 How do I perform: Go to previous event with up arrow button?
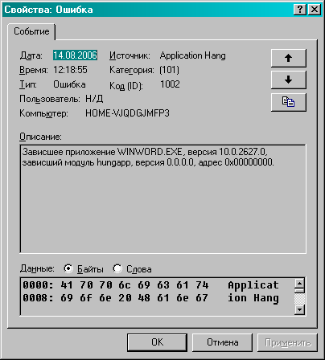point(289,58)
